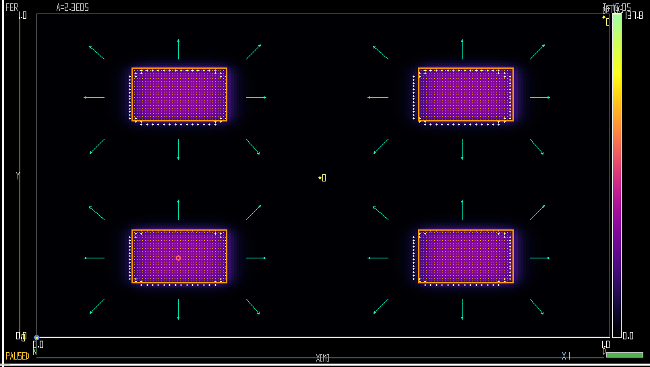Select the yellow marker beside the color bar top
Screen dimensions: 650x367
pos(603,17)
